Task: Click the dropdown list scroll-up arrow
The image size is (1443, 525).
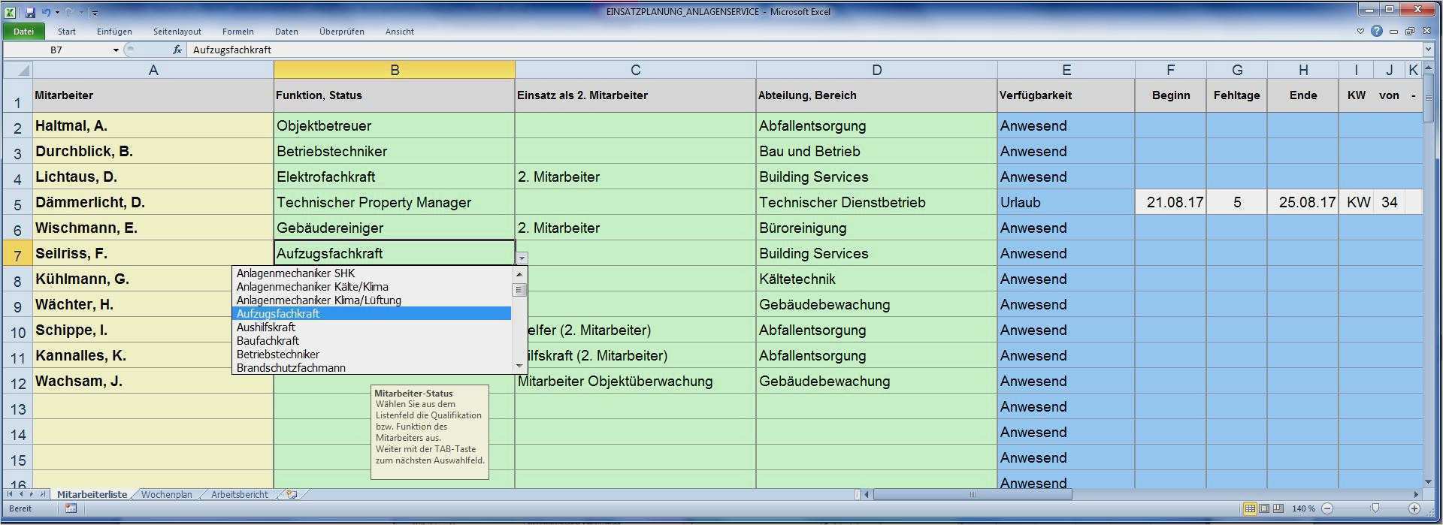Action: (519, 274)
